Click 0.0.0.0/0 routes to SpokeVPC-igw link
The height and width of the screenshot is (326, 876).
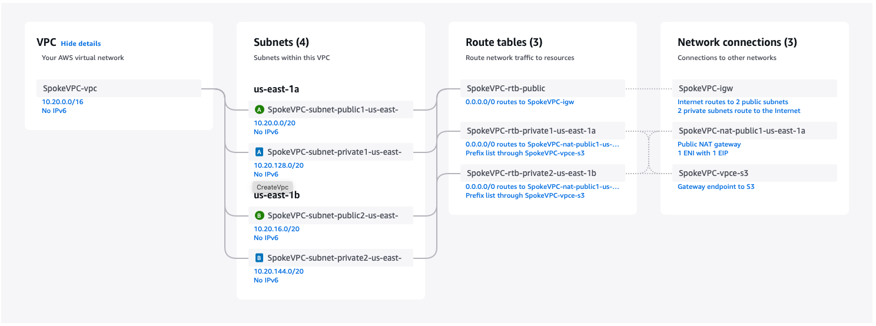tap(519, 102)
